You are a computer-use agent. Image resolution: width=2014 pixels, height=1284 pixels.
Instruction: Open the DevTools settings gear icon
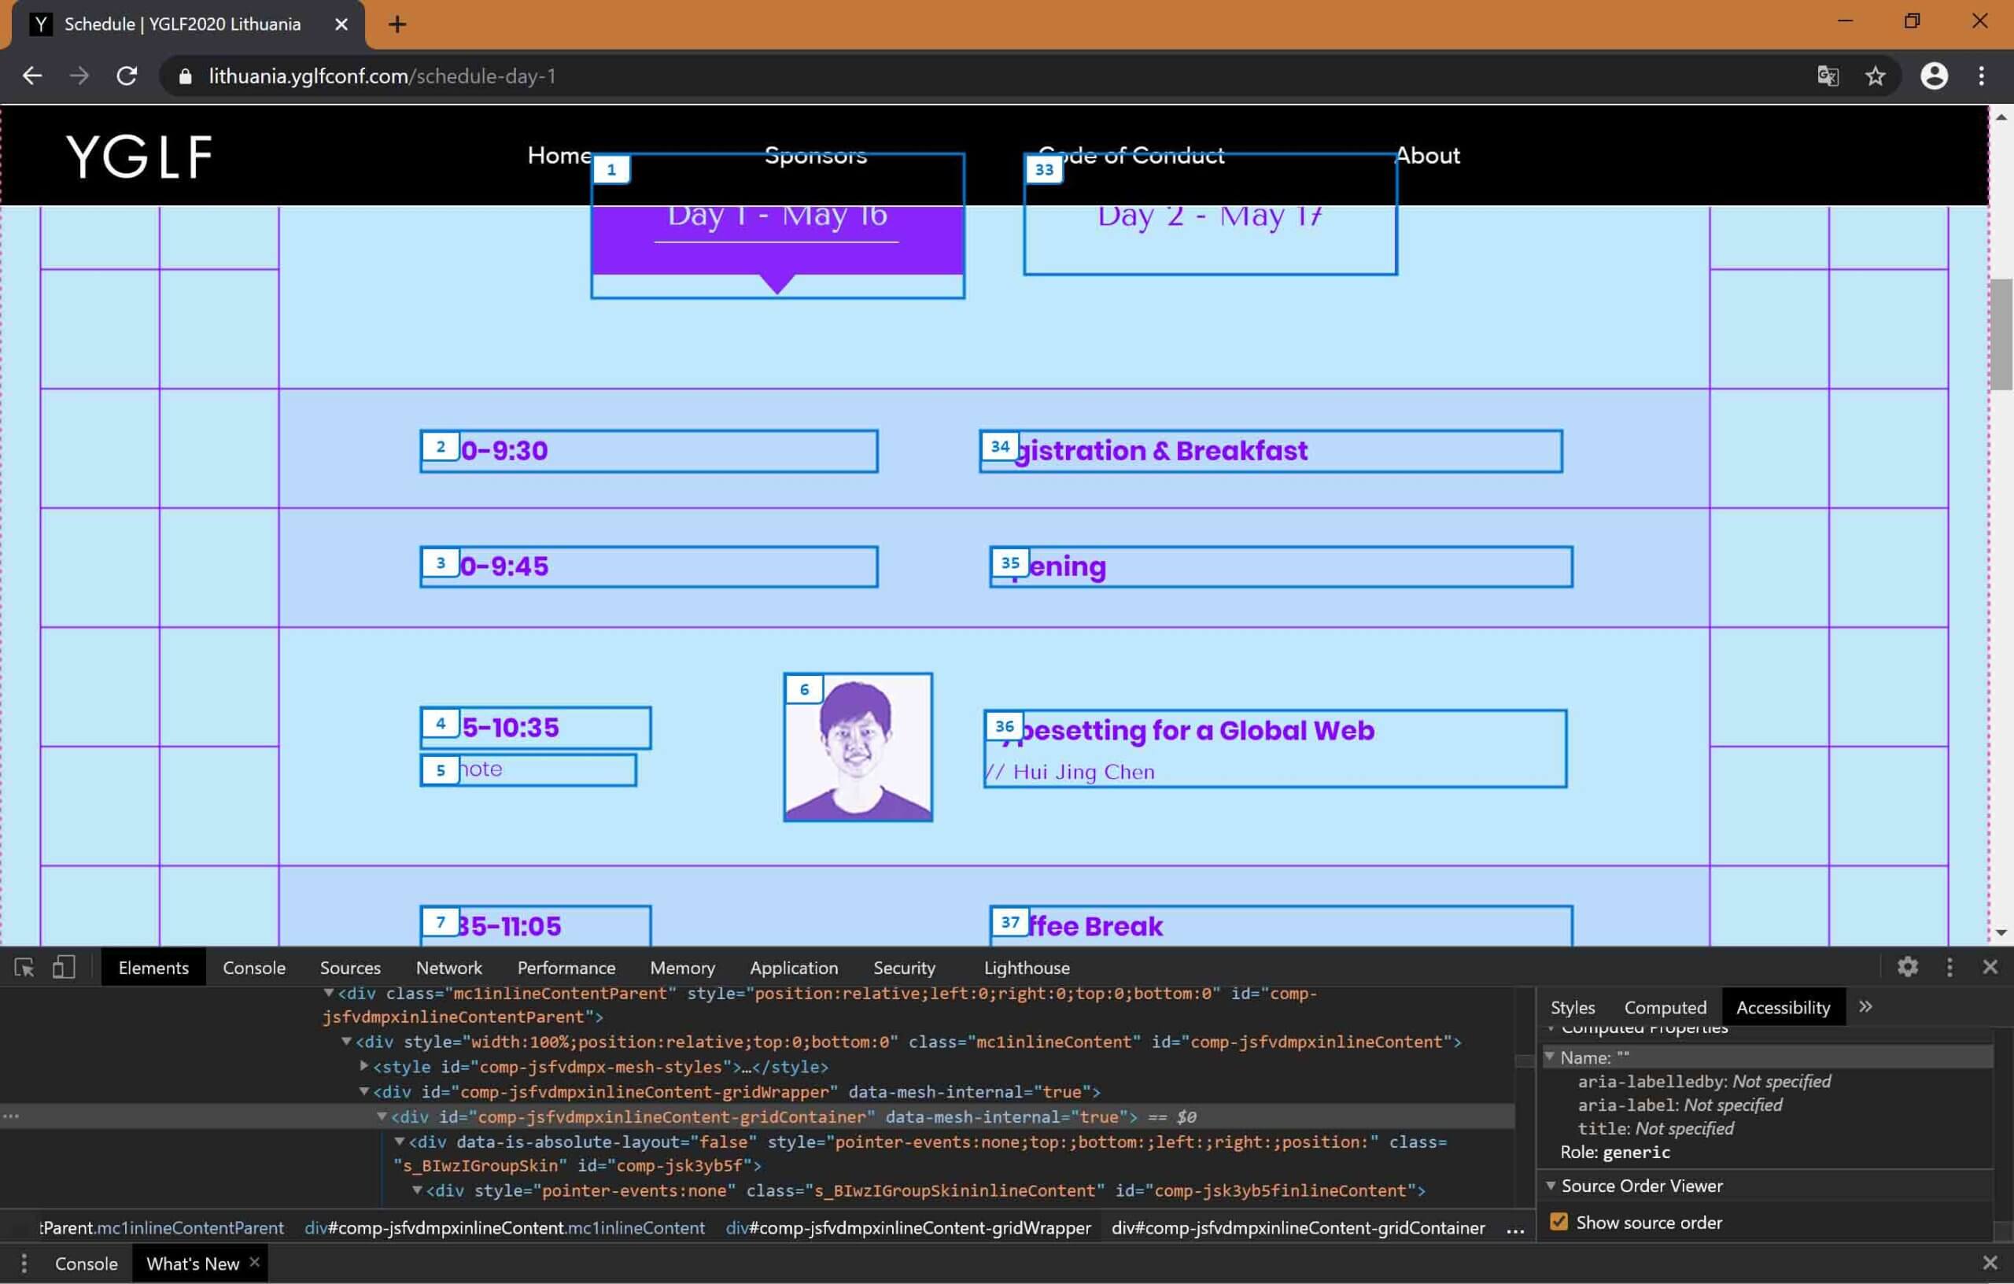[1909, 967]
